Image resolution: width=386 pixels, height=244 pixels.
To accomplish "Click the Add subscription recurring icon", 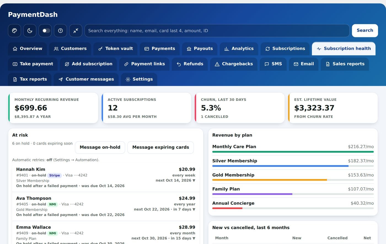I will pyautogui.click(x=67, y=64).
